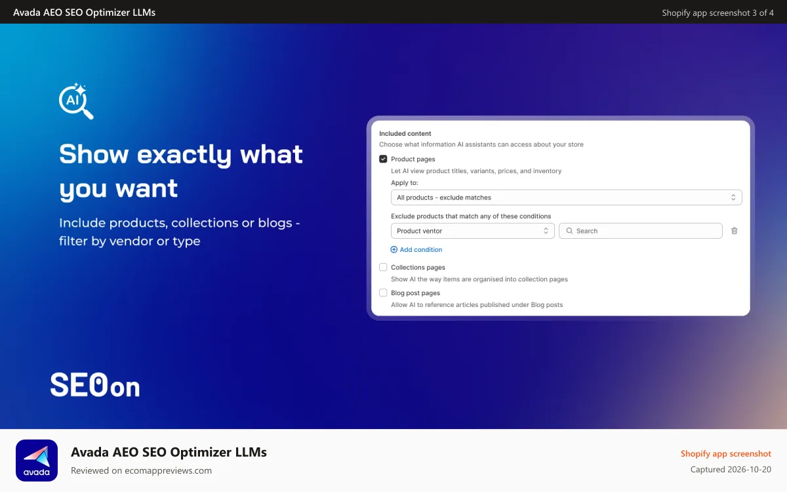The image size is (787, 492).
Task: Delete the condition with the trash icon
Action: [734, 231]
